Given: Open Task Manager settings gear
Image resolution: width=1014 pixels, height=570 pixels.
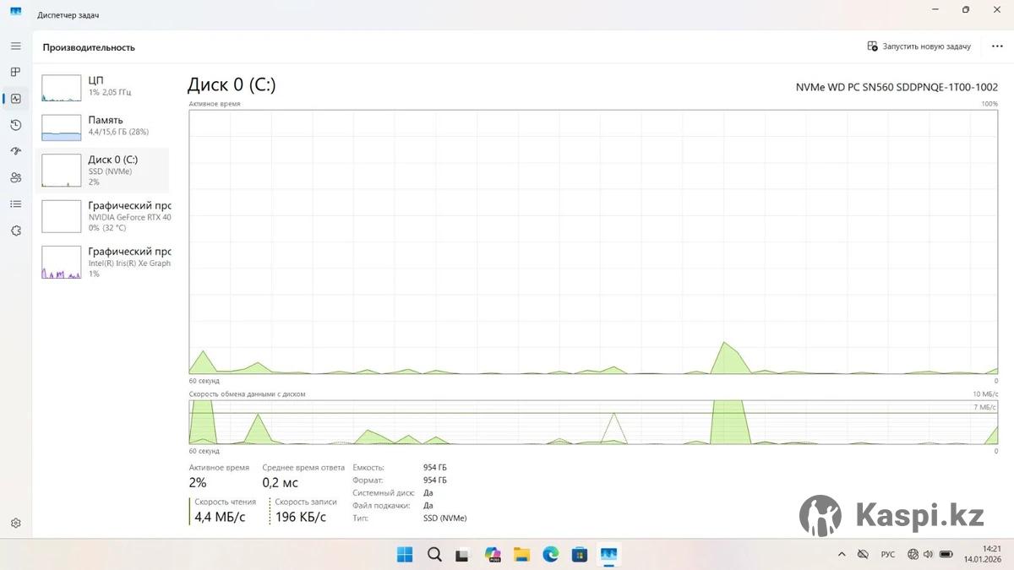Looking at the screenshot, I should click(15, 524).
